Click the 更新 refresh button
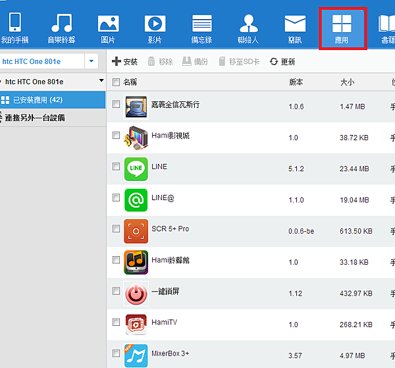 pyautogui.click(x=282, y=61)
